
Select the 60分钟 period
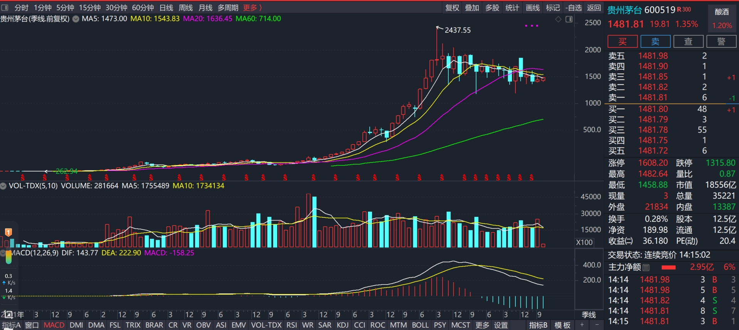click(x=143, y=8)
